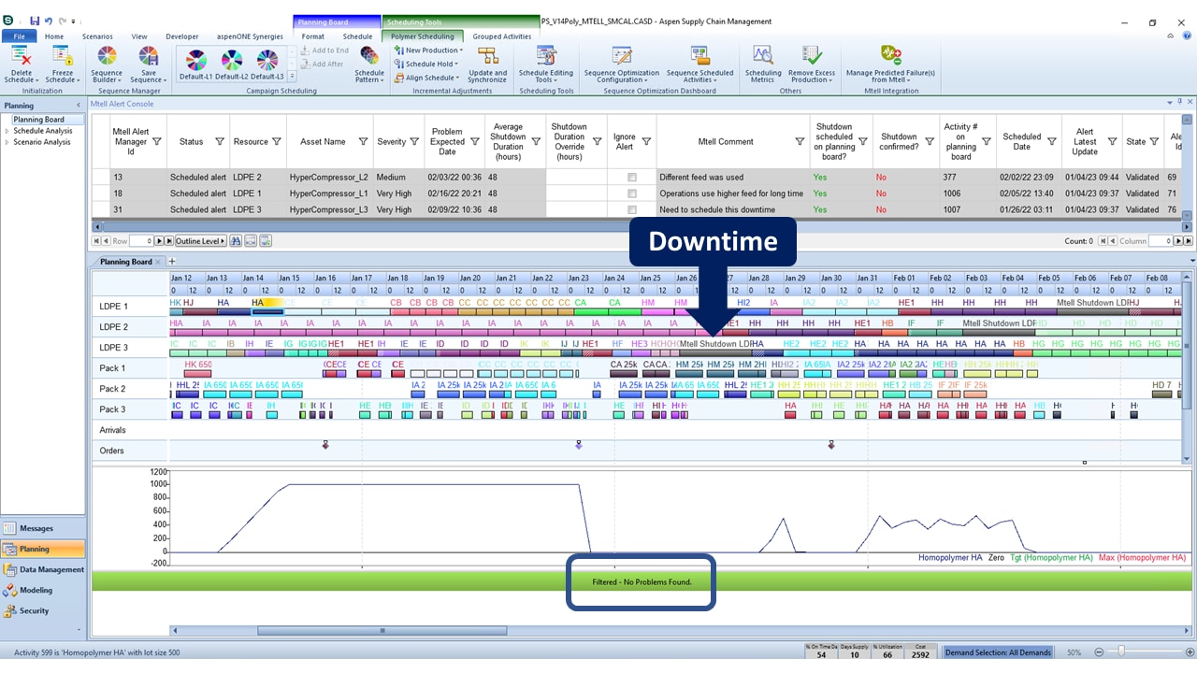Click the Undo icon in quick access toolbar

click(49, 21)
